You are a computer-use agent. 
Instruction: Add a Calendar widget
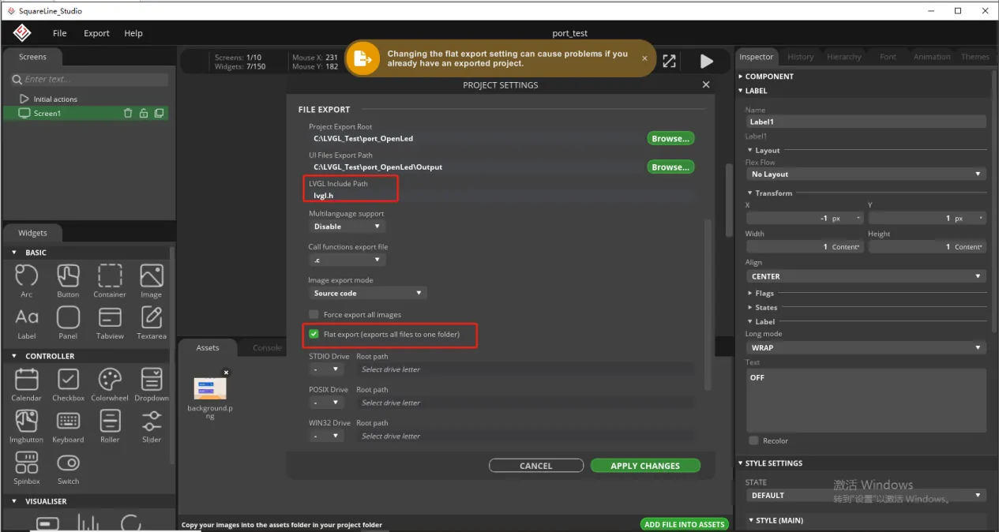(x=27, y=380)
